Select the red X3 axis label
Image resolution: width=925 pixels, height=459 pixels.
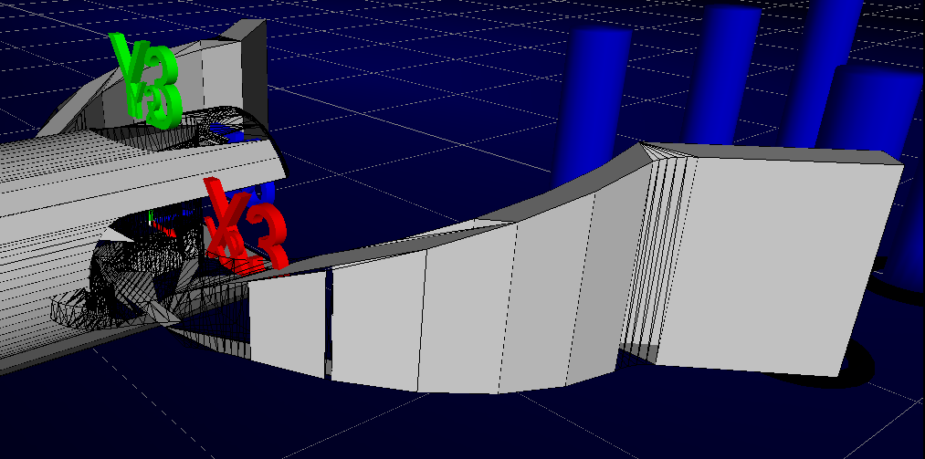[244, 228]
